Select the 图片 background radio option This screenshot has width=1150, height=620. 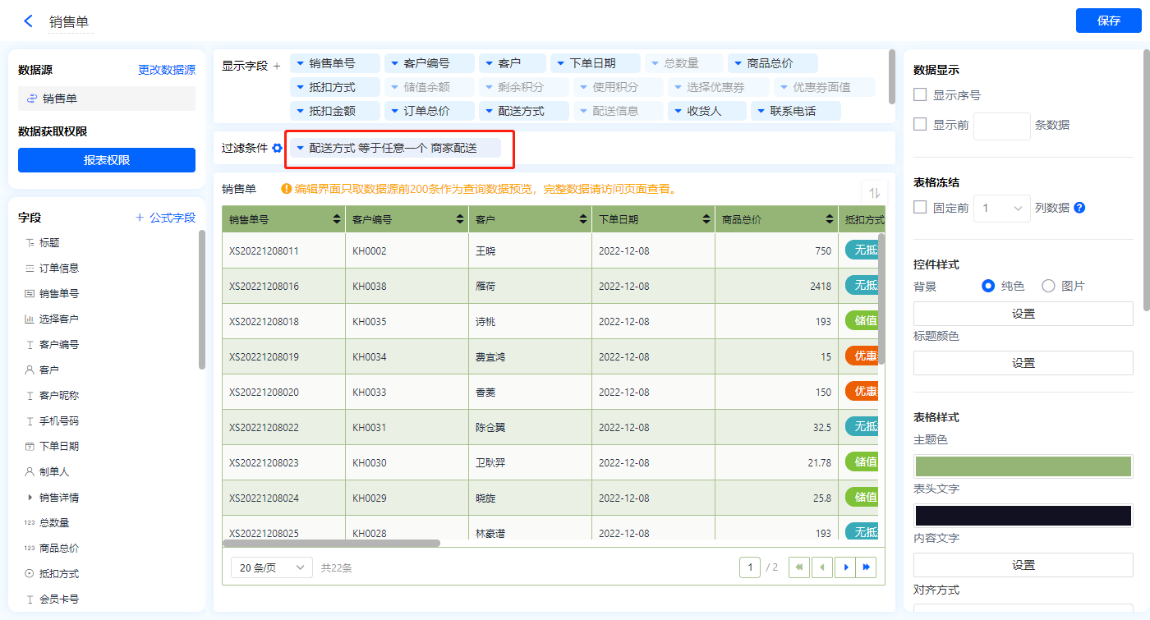[1048, 286]
